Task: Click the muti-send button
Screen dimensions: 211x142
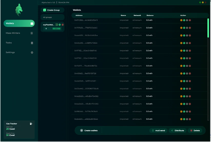Action: (158, 130)
